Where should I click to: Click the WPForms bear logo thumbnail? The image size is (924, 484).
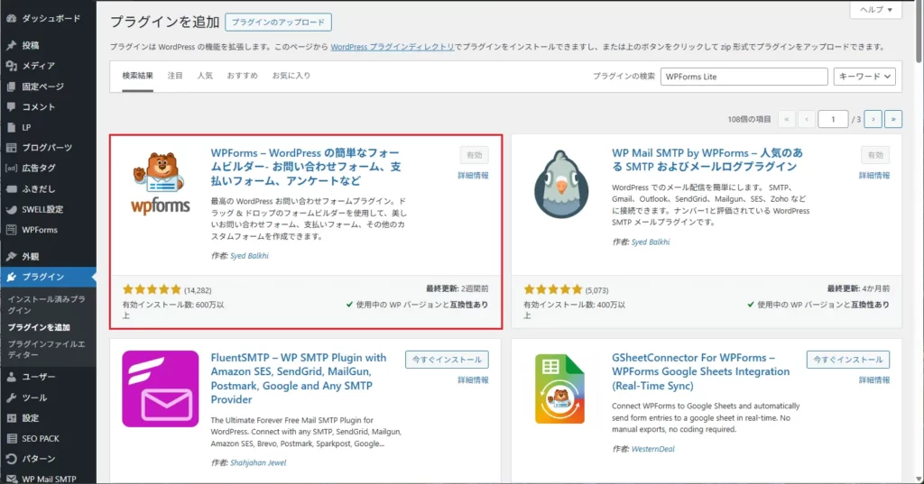coord(161,183)
